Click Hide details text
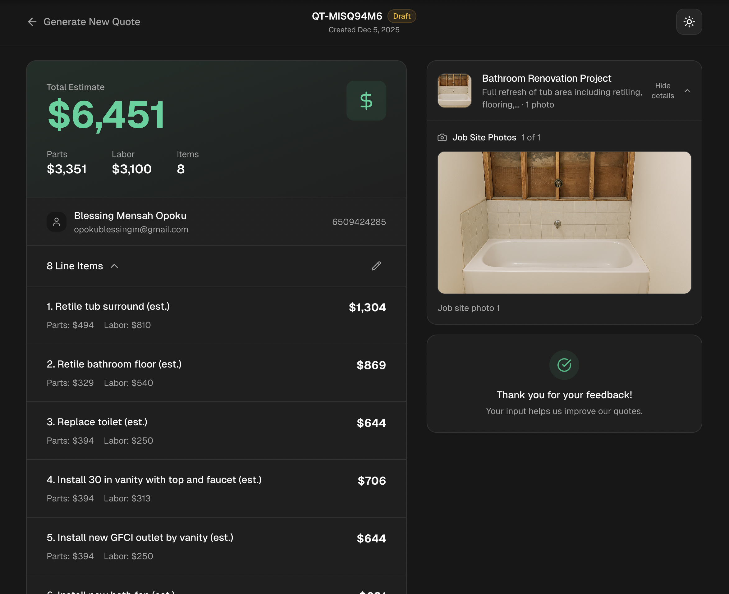The height and width of the screenshot is (594, 729). [662, 91]
